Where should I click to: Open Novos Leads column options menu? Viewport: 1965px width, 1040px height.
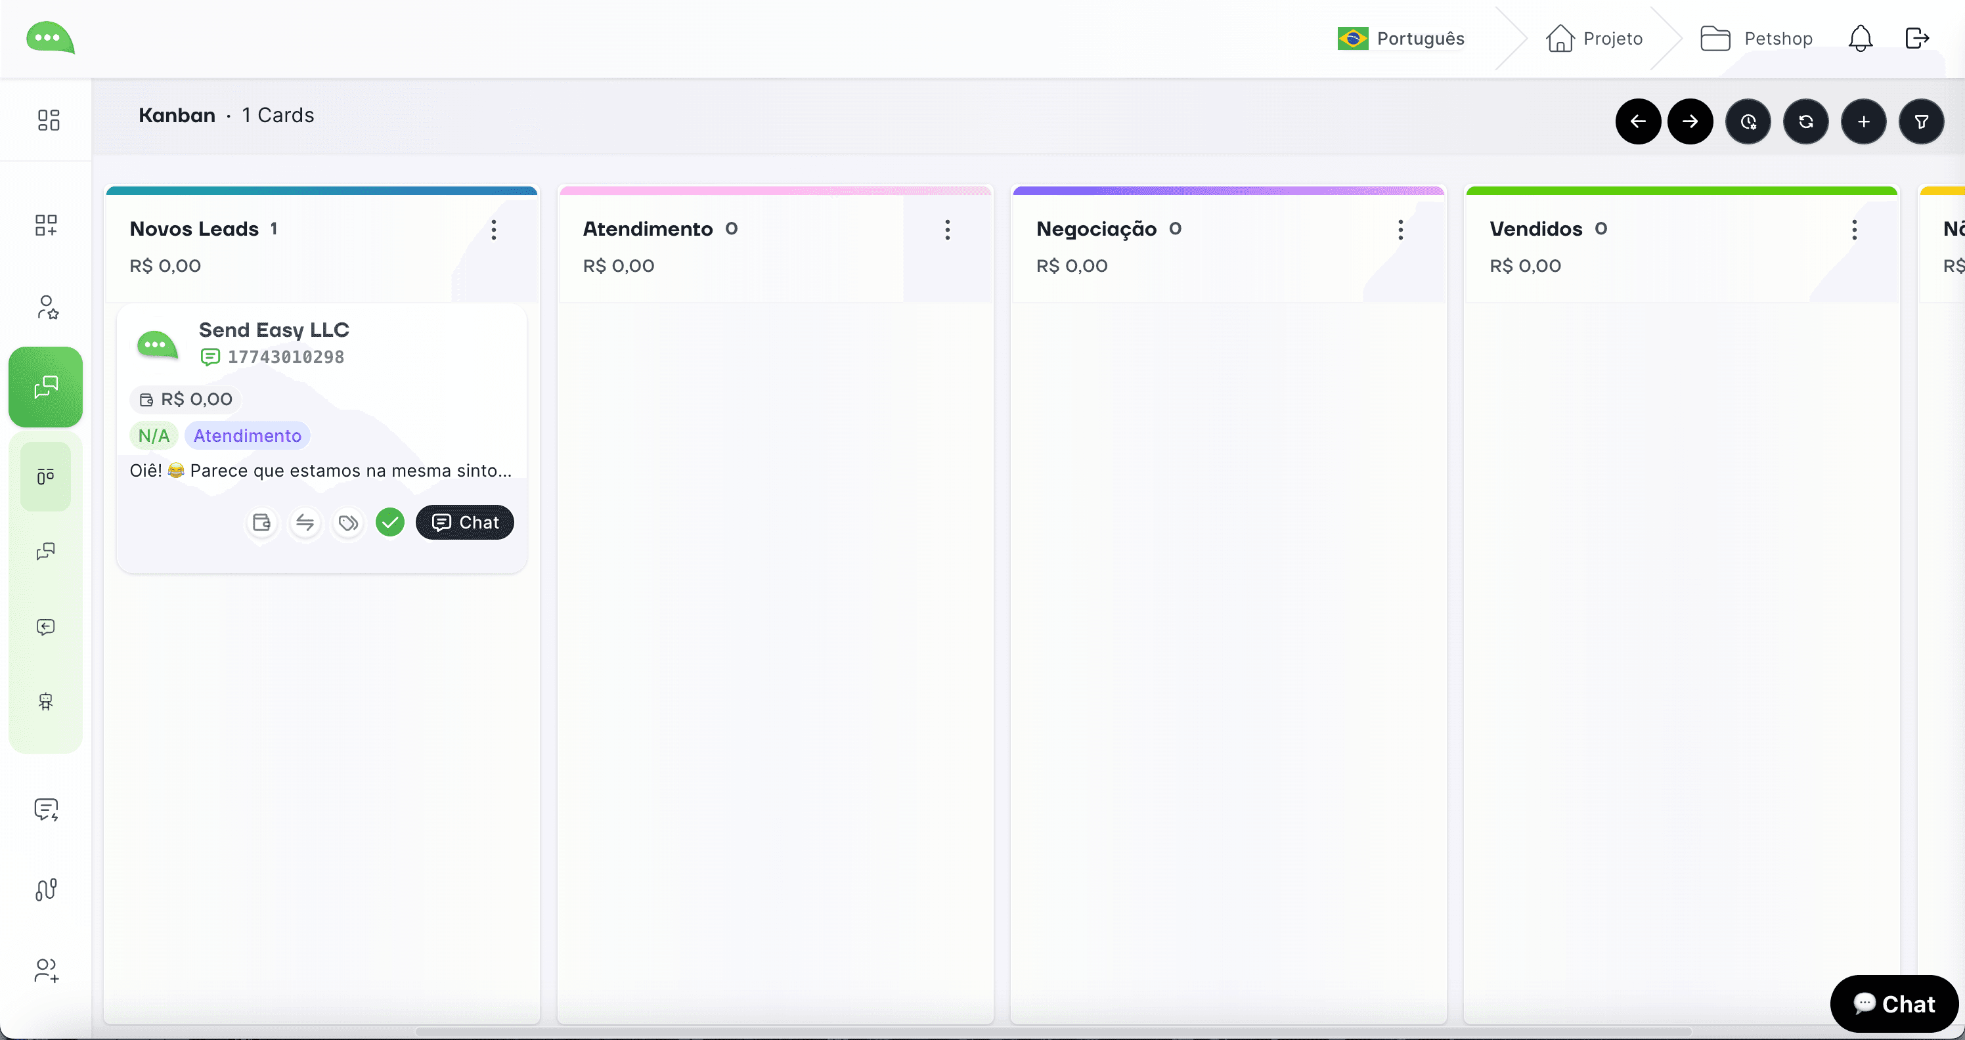[x=495, y=230]
